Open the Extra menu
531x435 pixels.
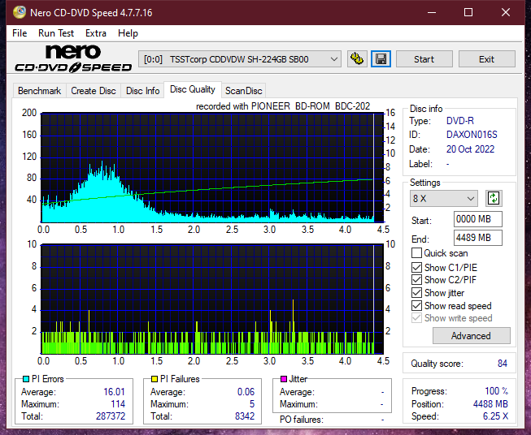tap(96, 33)
